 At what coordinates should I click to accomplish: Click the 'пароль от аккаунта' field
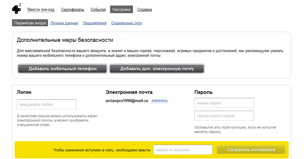pos(183,150)
